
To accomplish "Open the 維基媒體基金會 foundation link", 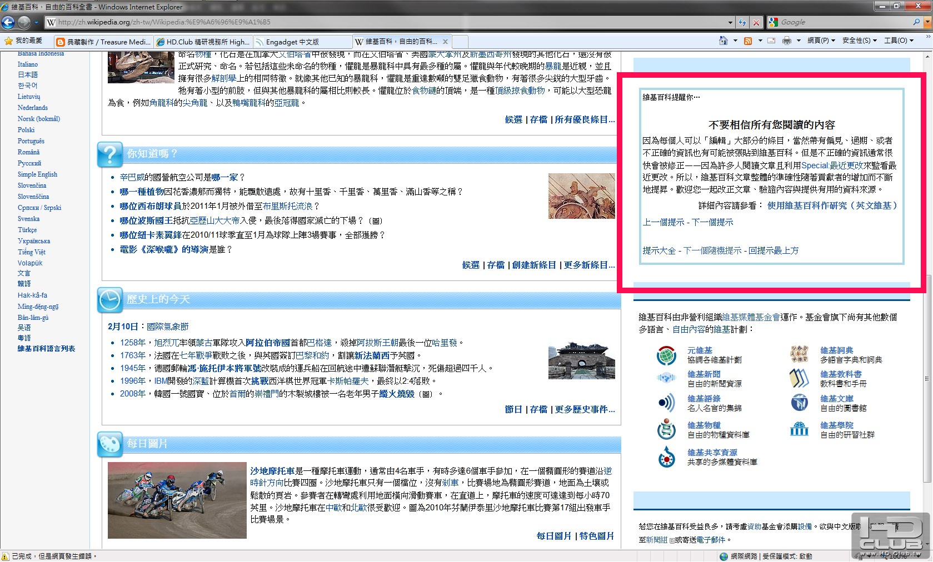I will (x=751, y=317).
